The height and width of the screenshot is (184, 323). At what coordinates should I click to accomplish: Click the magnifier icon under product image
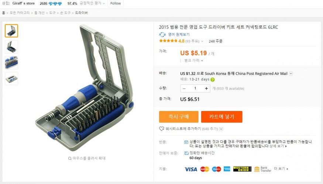70,158
